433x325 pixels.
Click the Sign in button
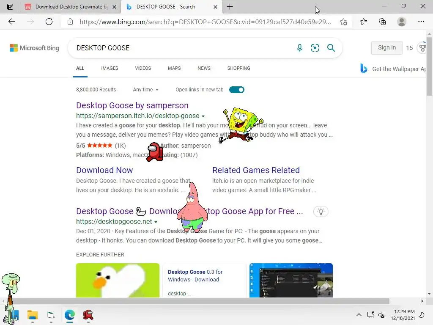386,47
